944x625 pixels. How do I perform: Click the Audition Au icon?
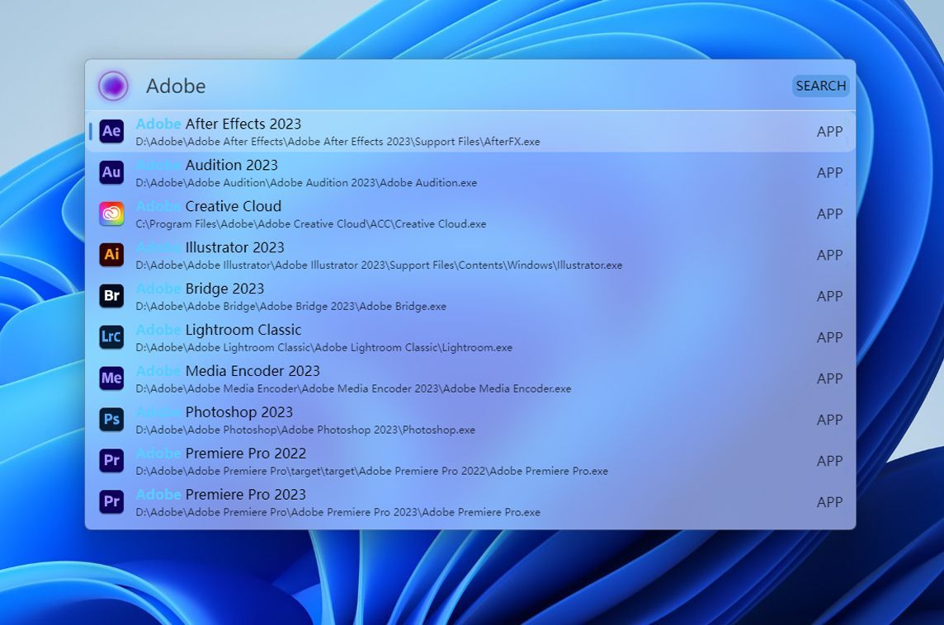click(111, 172)
